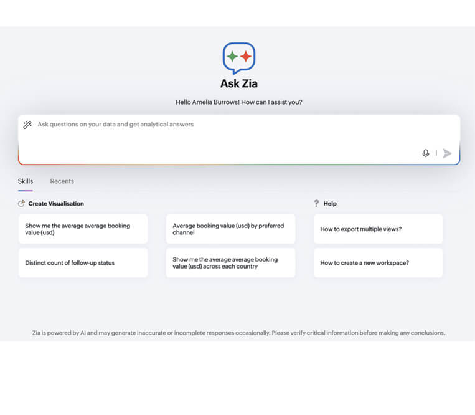The image size is (475, 415).
Task: Click the 'Create Visualisation' heading text
Action: point(56,204)
